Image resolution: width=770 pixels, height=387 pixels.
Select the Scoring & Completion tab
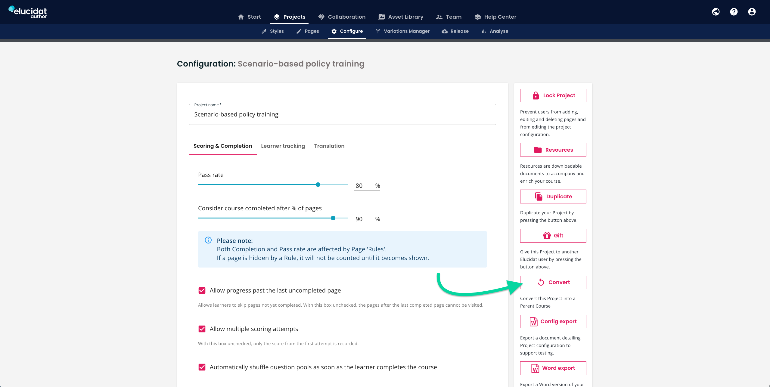(223, 146)
